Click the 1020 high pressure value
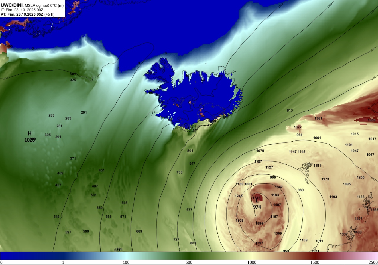 [30, 140]
